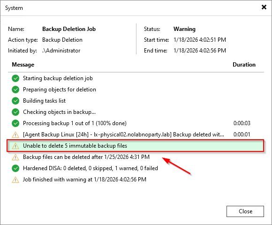Click the 'Backup Deletion' action type value

coord(62,40)
